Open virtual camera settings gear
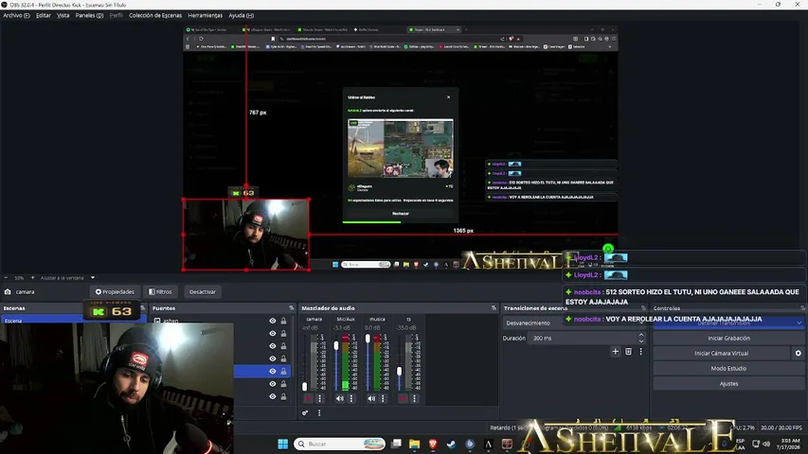 (799, 353)
